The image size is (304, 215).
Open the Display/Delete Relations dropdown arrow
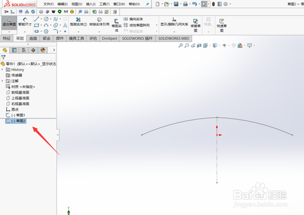click(174, 32)
